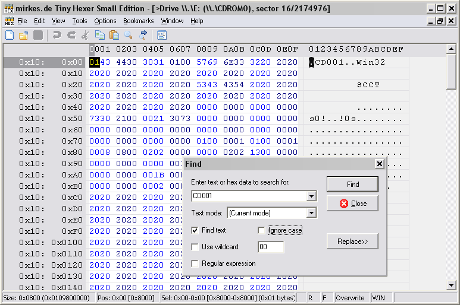The height and width of the screenshot is (305, 460).
Task: Uncheck the Find text checkbox
Action: pos(195,230)
